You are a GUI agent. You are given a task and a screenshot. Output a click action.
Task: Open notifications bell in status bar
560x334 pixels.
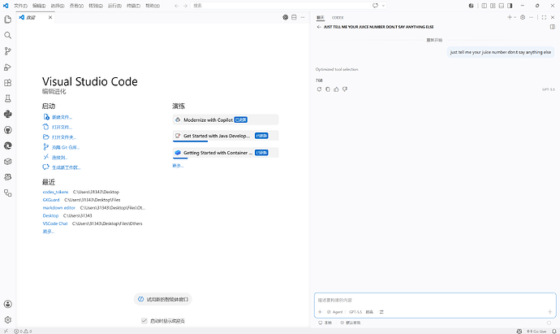(x=554, y=331)
